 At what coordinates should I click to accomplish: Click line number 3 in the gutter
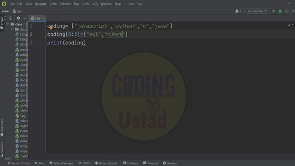tap(31, 43)
